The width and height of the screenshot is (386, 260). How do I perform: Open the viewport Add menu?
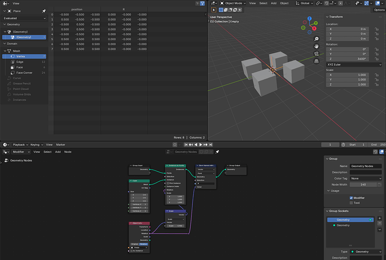pyautogui.click(x=274, y=3)
